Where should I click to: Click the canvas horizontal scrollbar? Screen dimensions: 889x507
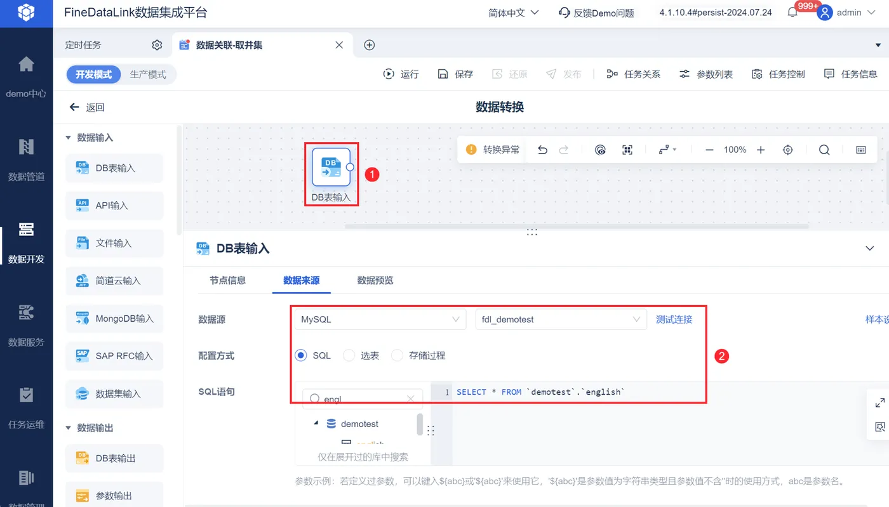pos(577,226)
